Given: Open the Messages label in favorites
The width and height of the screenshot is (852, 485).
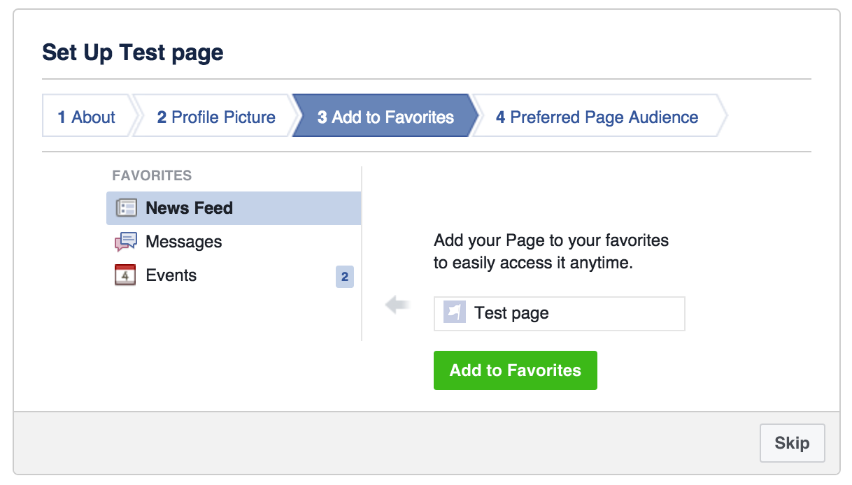Looking at the screenshot, I should click(183, 242).
